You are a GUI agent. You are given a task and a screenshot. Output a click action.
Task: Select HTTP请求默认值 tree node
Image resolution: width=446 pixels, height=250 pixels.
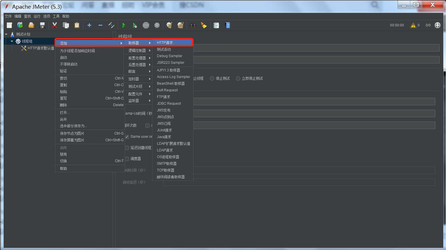[x=41, y=48]
